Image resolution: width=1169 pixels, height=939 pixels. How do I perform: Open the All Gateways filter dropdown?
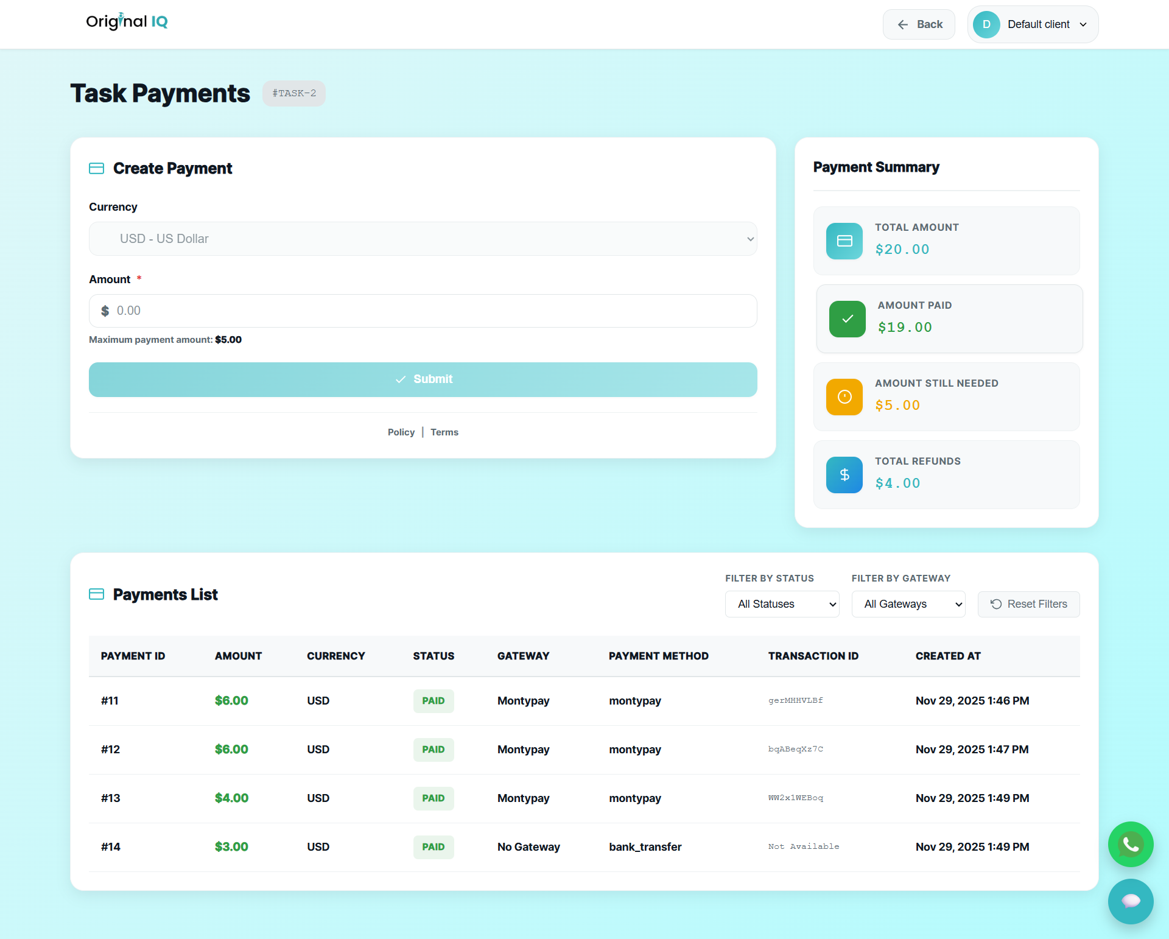tap(908, 603)
